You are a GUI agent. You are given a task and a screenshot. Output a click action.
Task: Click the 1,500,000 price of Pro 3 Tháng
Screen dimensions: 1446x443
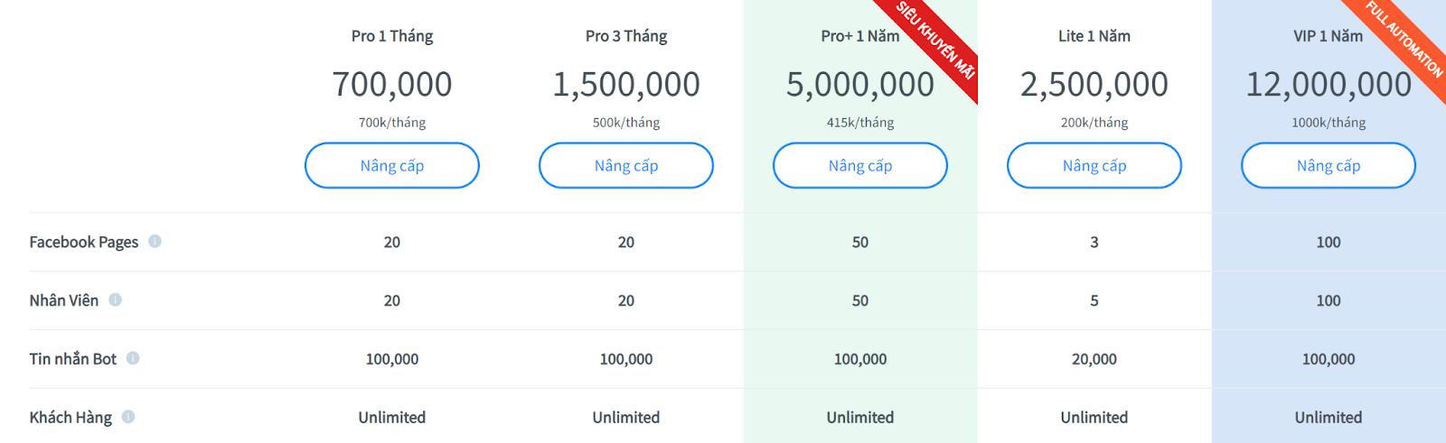pyautogui.click(x=626, y=84)
